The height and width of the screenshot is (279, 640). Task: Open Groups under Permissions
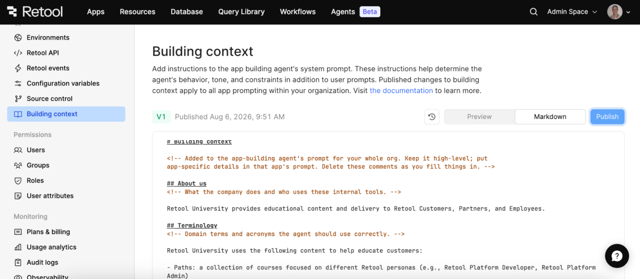(66, 165)
